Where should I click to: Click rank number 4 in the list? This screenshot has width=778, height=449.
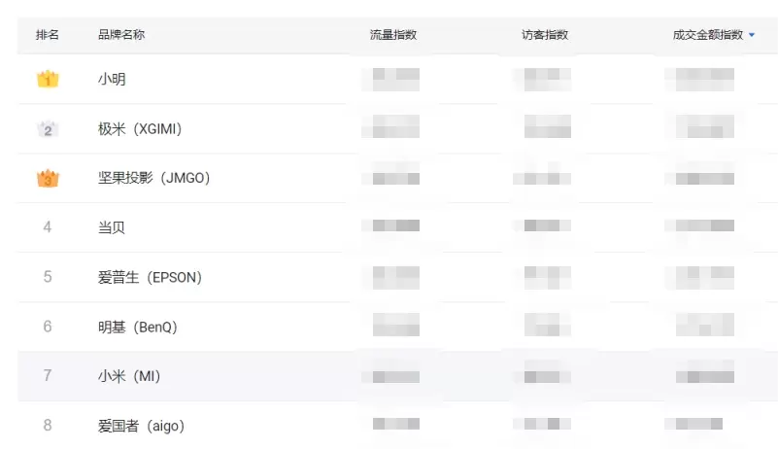click(x=48, y=228)
